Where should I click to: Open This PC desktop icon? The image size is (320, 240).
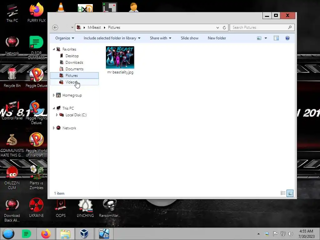(x=12, y=12)
